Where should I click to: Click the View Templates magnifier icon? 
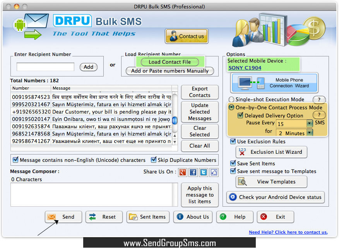pyautogui.click(x=242, y=182)
